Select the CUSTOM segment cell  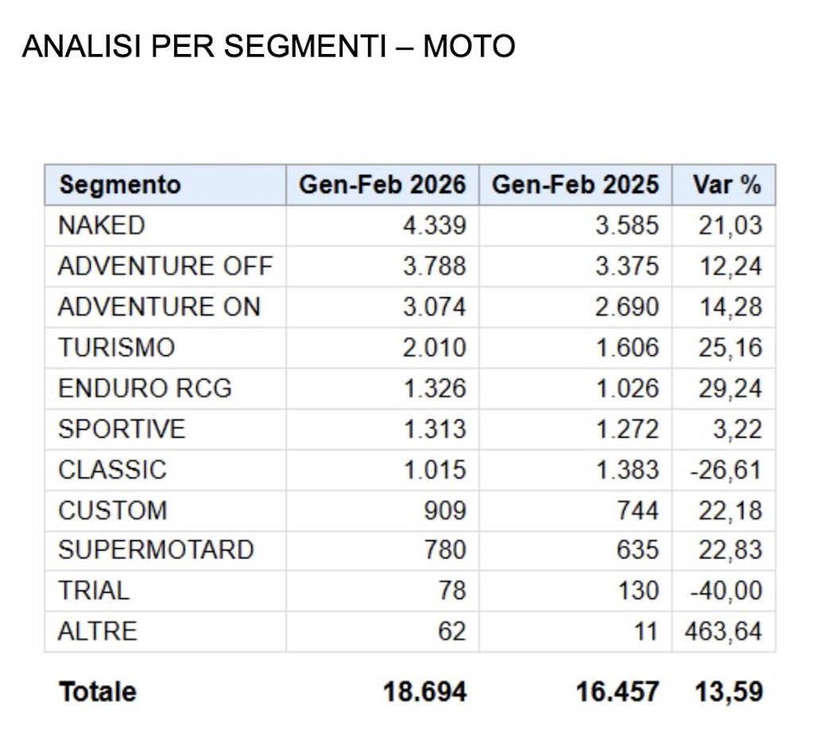[x=113, y=510]
